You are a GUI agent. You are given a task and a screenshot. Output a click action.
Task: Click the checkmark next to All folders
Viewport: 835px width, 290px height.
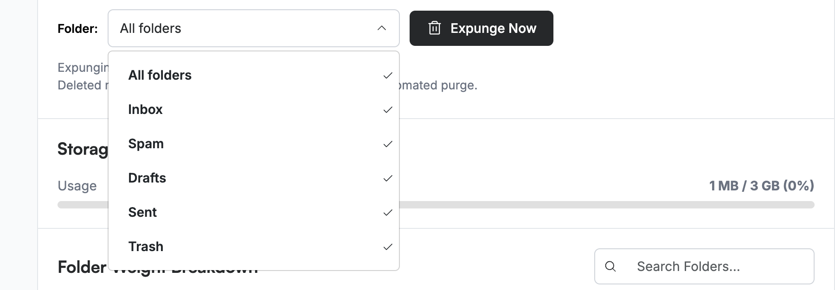(x=388, y=76)
